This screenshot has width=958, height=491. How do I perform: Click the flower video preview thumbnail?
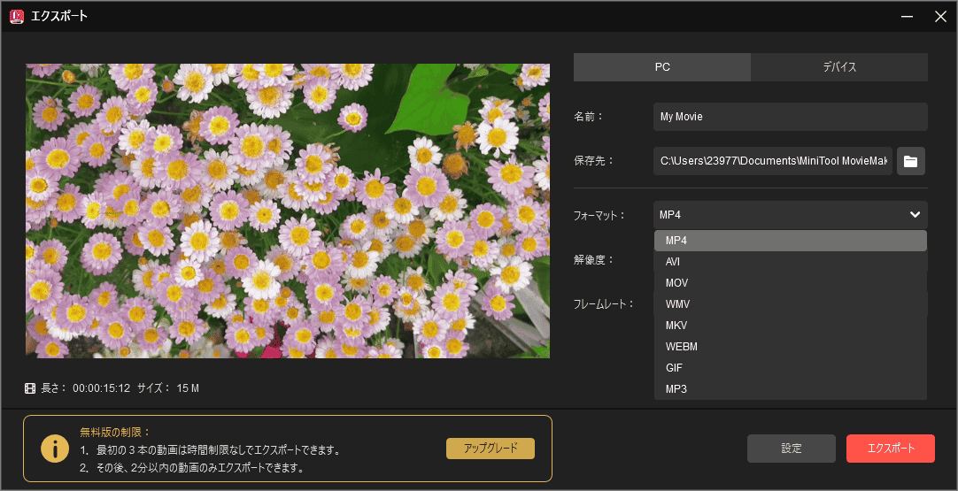tap(288, 211)
